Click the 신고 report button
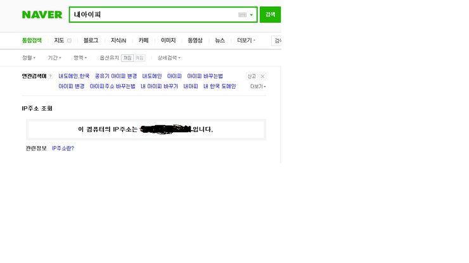This screenshot has width=469, height=263. pyautogui.click(x=252, y=76)
